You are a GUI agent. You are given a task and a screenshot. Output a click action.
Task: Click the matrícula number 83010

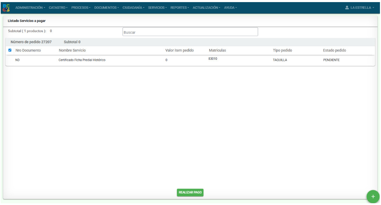coord(212,59)
